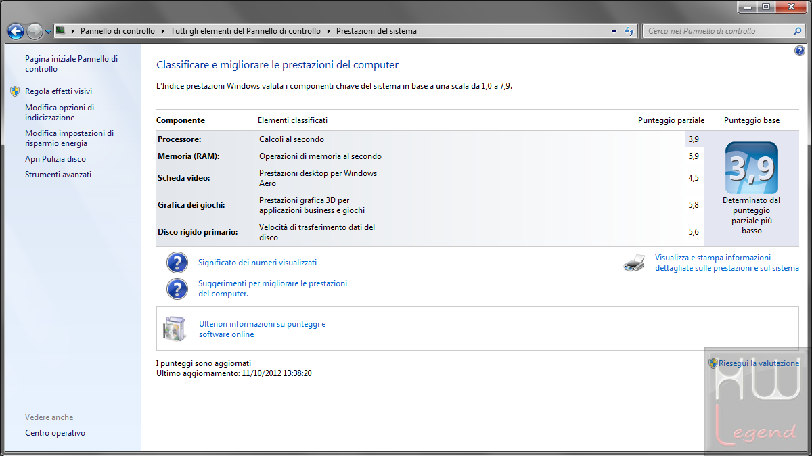Open Modifica impostazioni di risparmio energia
Viewport: 812px width, 456px height.
coord(69,139)
